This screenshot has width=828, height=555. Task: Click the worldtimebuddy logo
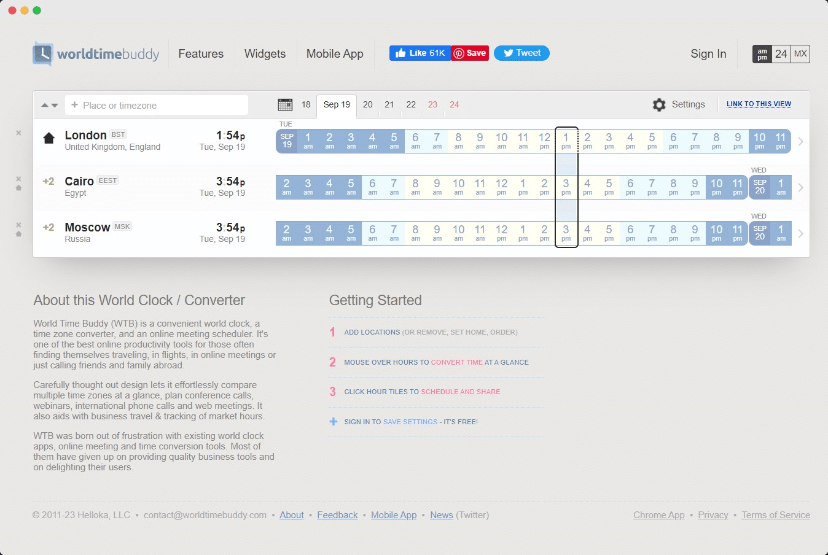pyautogui.click(x=96, y=54)
